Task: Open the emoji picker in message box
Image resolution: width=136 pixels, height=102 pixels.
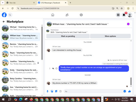Action: (x=125, y=91)
